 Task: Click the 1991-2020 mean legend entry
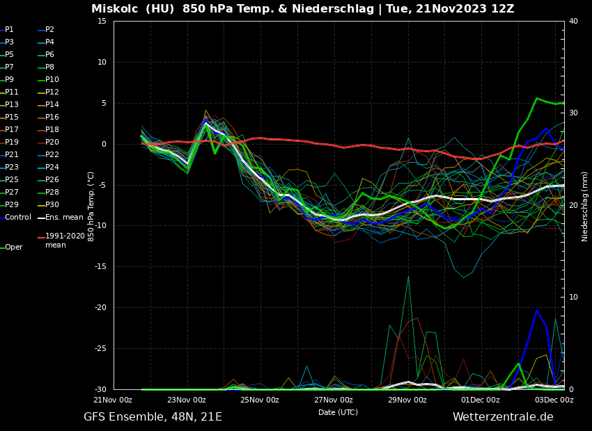coord(65,241)
